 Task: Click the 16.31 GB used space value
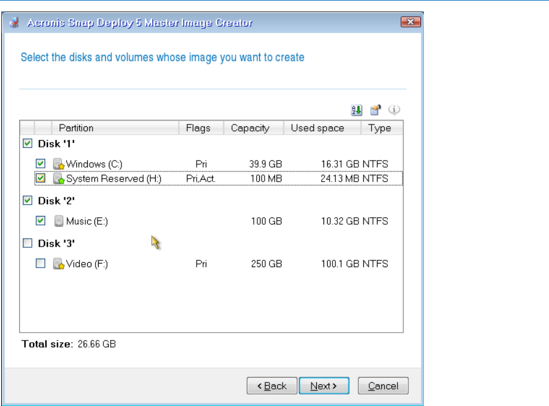coord(340,164)
